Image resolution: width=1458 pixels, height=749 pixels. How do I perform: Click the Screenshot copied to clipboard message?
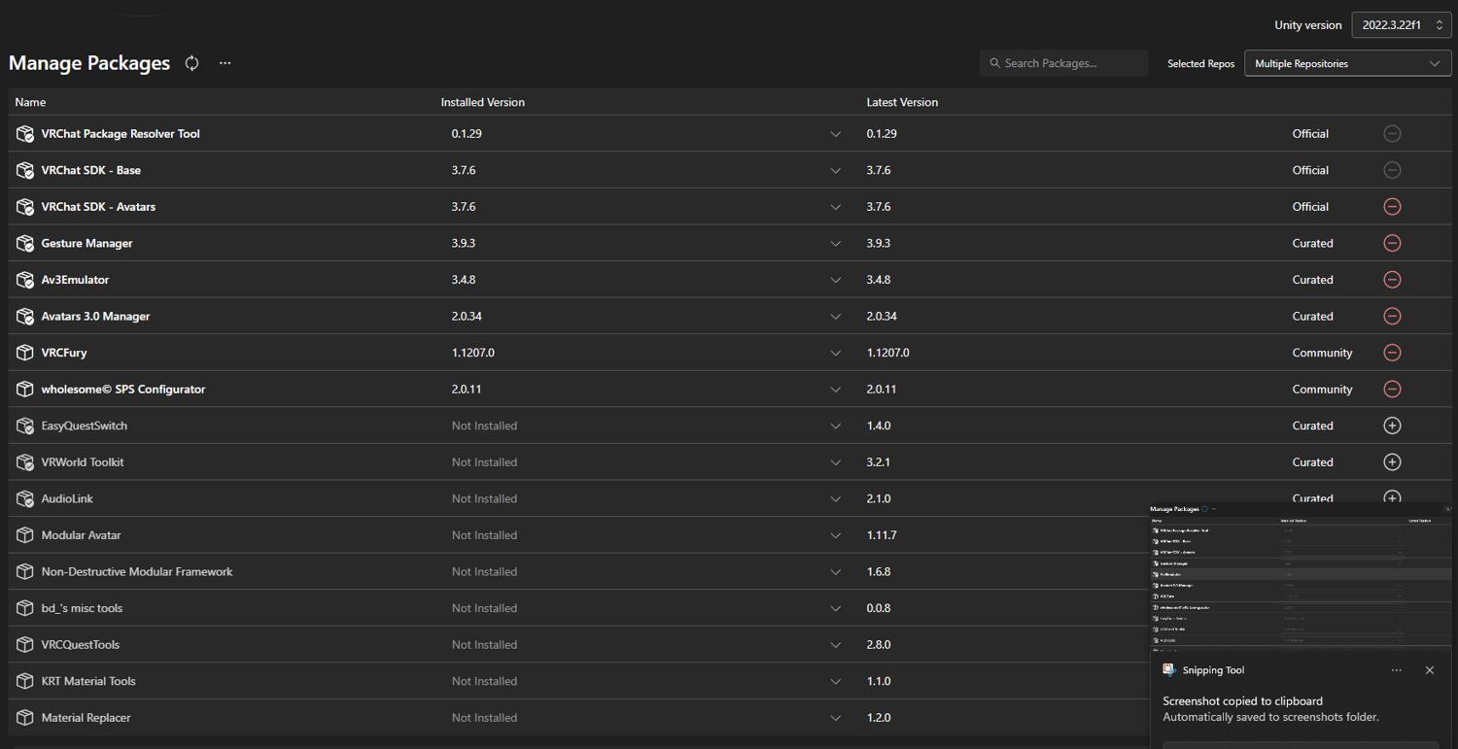pos(1242,701)
